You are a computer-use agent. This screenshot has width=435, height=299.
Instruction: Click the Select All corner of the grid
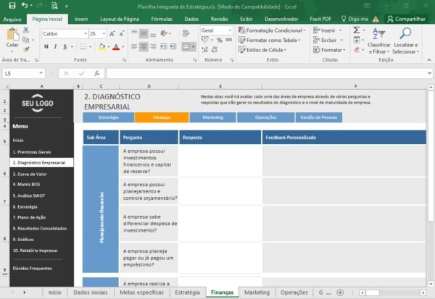5,86
